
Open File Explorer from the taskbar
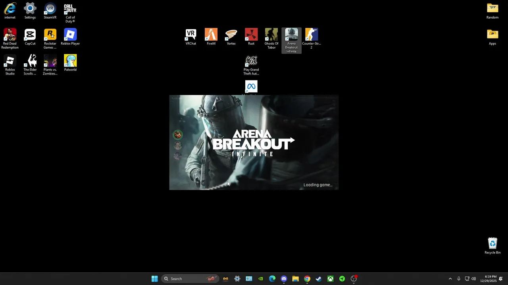tap(295, 279)
